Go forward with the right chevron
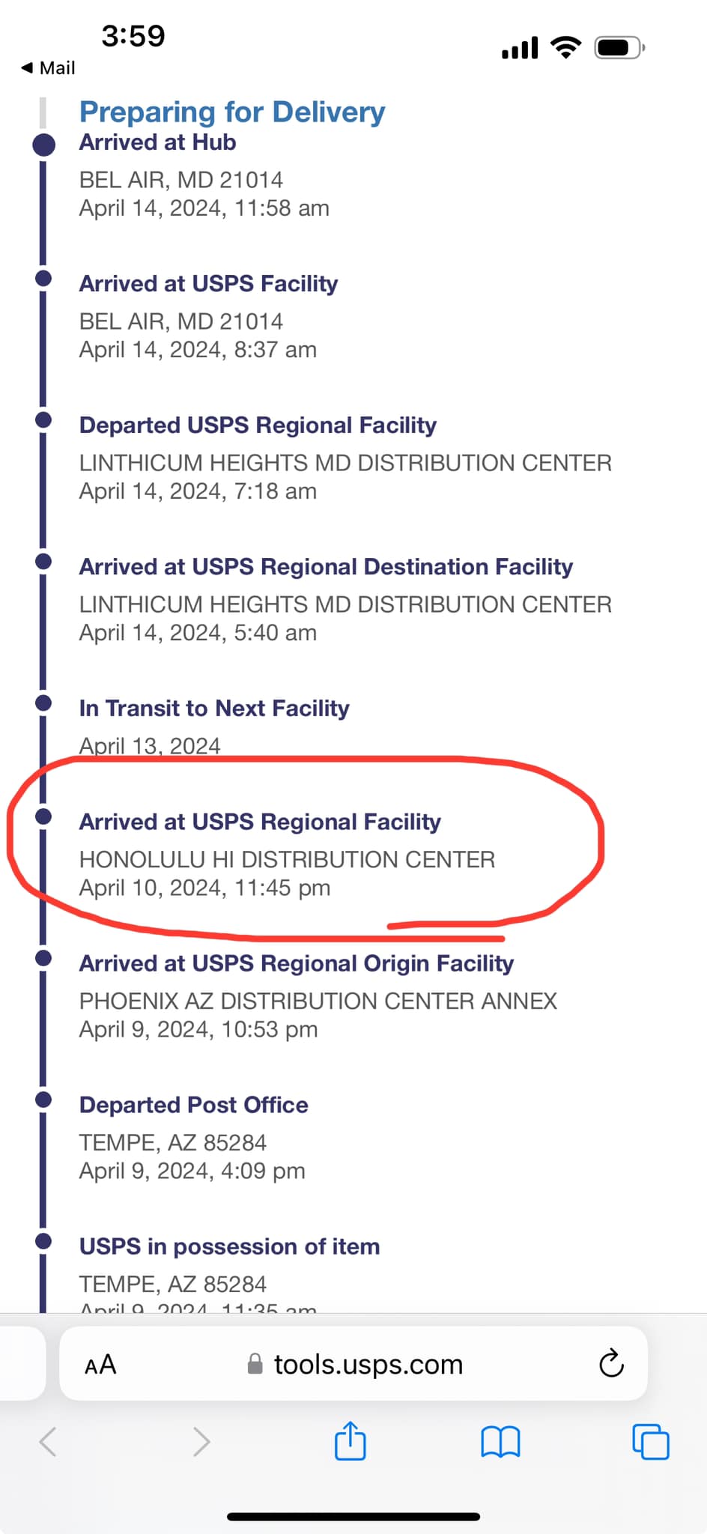The height and width of the screenshot is (1534, 707). pos(201,1442)
